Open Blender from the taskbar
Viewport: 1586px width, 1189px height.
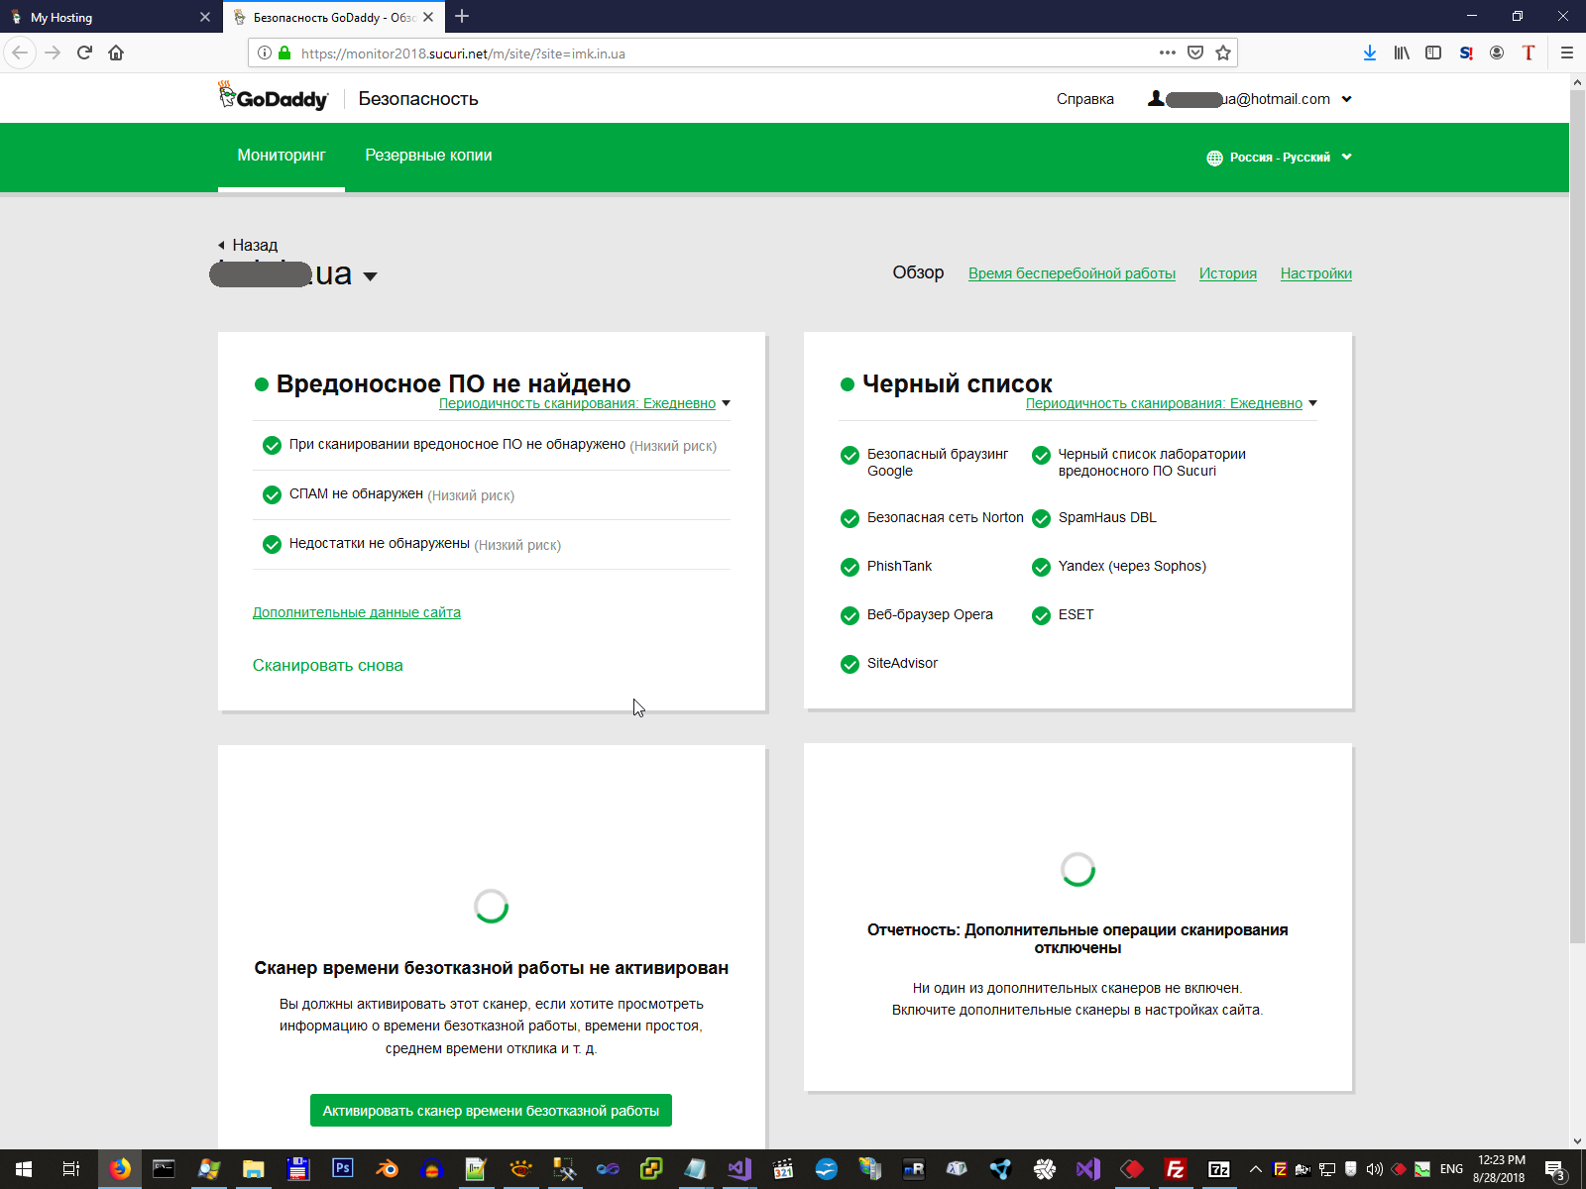click(x=387, y=1169)
